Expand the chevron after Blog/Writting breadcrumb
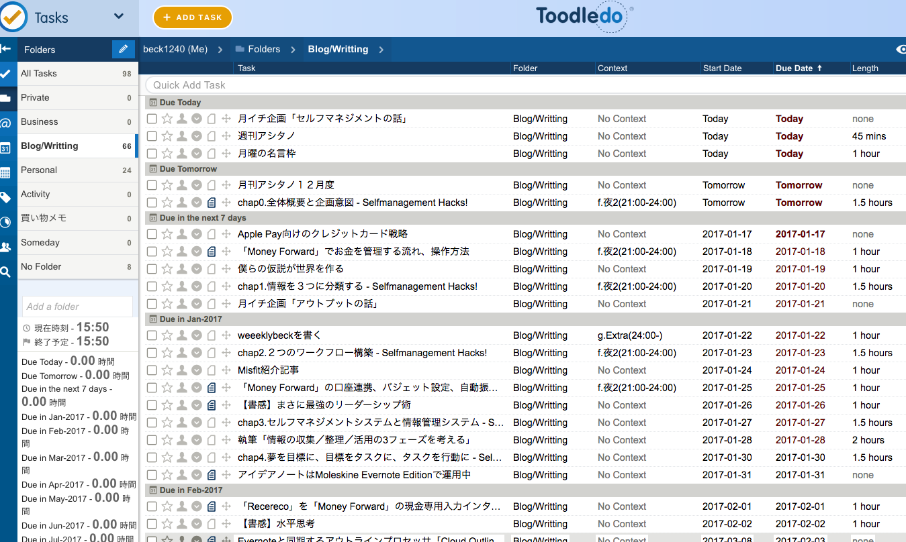This screenshot has width=906, height=542. pos(381,49)
